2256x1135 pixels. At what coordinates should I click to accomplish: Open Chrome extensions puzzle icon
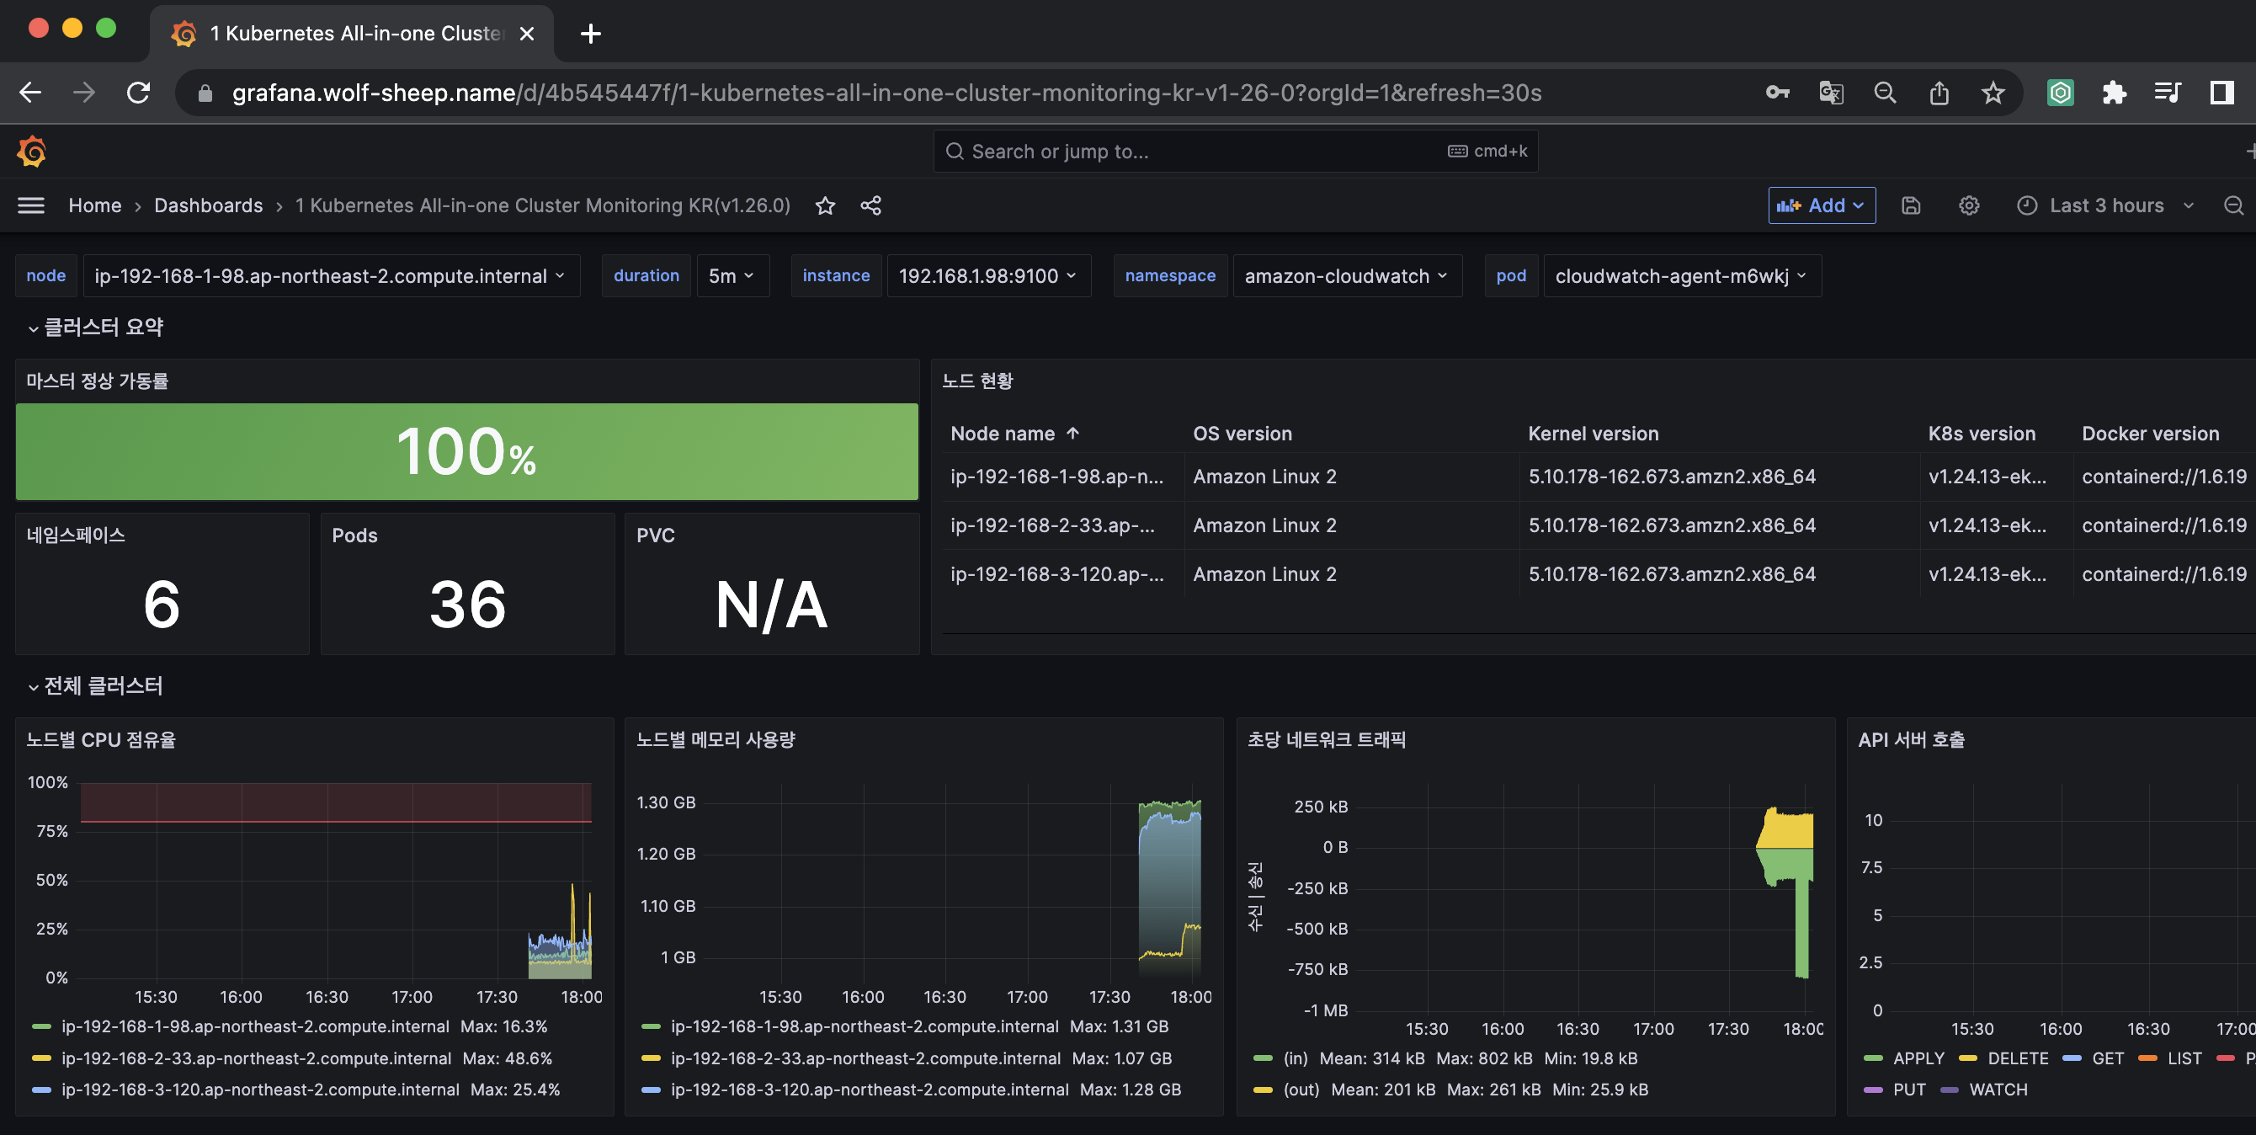2114,93
